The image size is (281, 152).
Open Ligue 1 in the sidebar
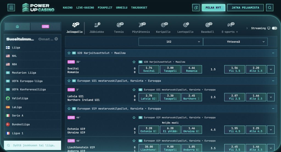[x=32, y=133]
